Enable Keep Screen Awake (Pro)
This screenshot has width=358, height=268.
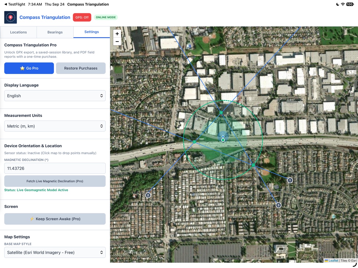(x=55, y=219)
